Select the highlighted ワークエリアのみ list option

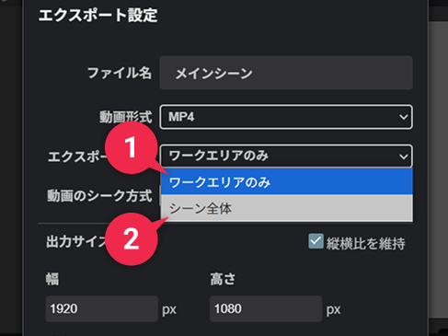[x=286, y=182]
